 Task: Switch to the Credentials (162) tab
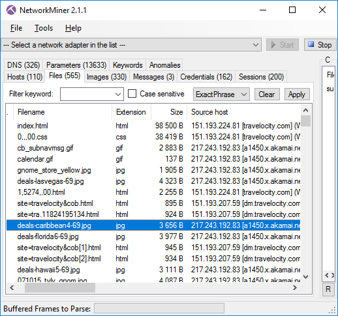click(206, 77)
